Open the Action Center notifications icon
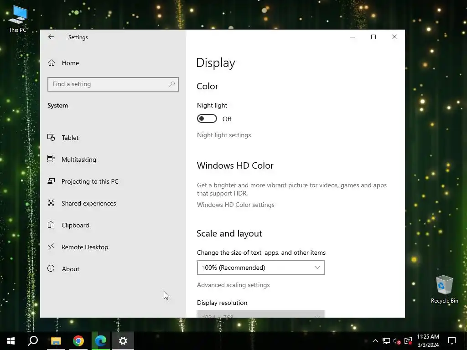This screenshot has width=467, height=350. click(x=452, y=341)
